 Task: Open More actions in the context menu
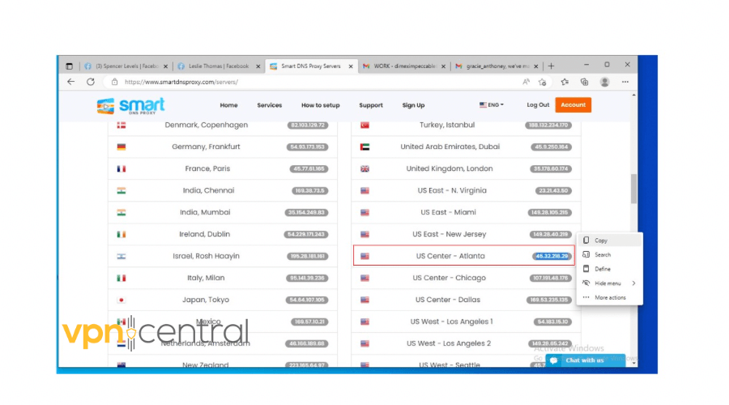pyautogui.click(x=610, y=297)
